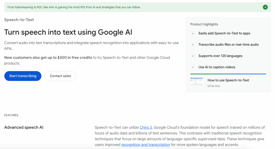
Task: Open the tokenmaxxing to ROI banner text
Action: click(74, 7)
